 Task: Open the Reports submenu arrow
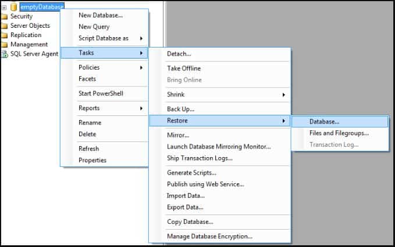[x=141, y=108]
